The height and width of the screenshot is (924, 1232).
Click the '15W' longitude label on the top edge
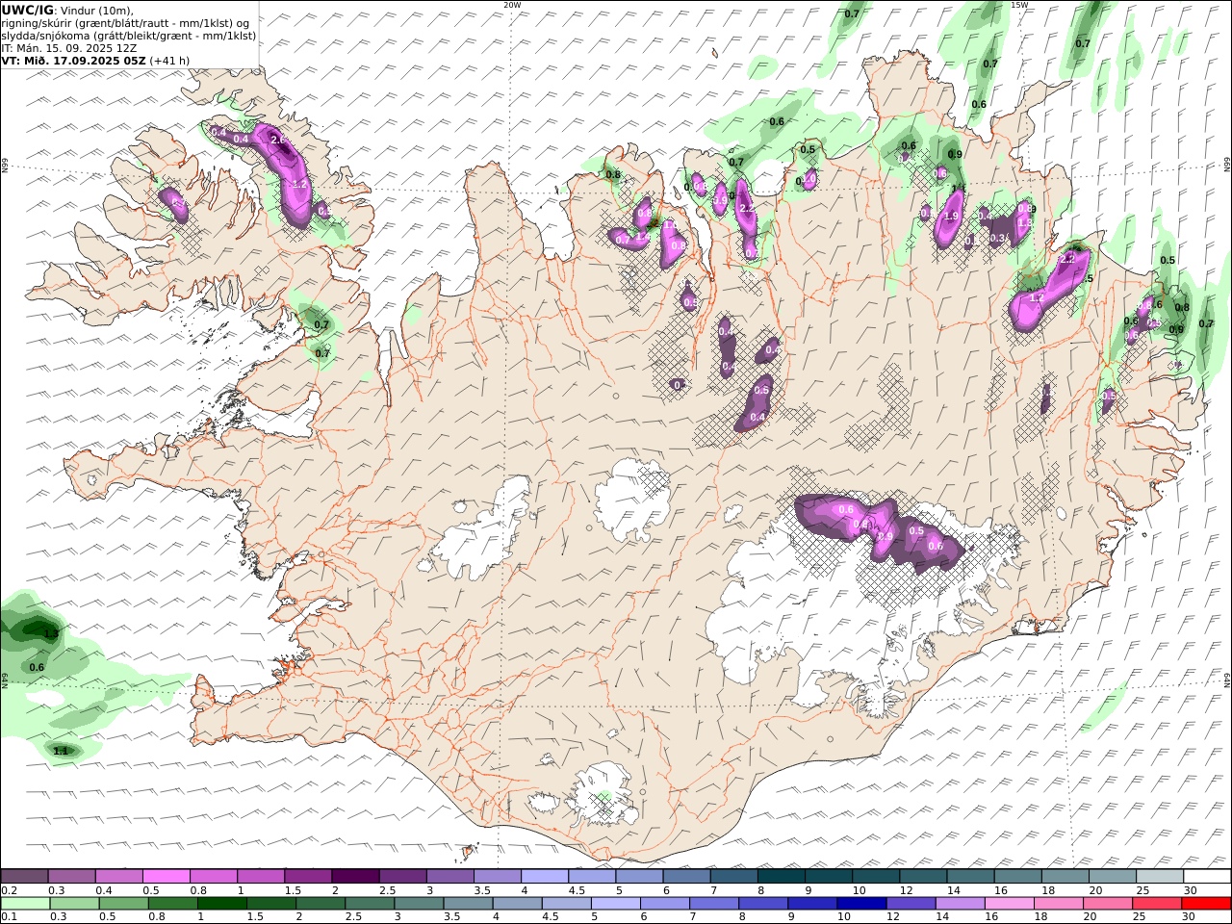tap(1019, 5)
